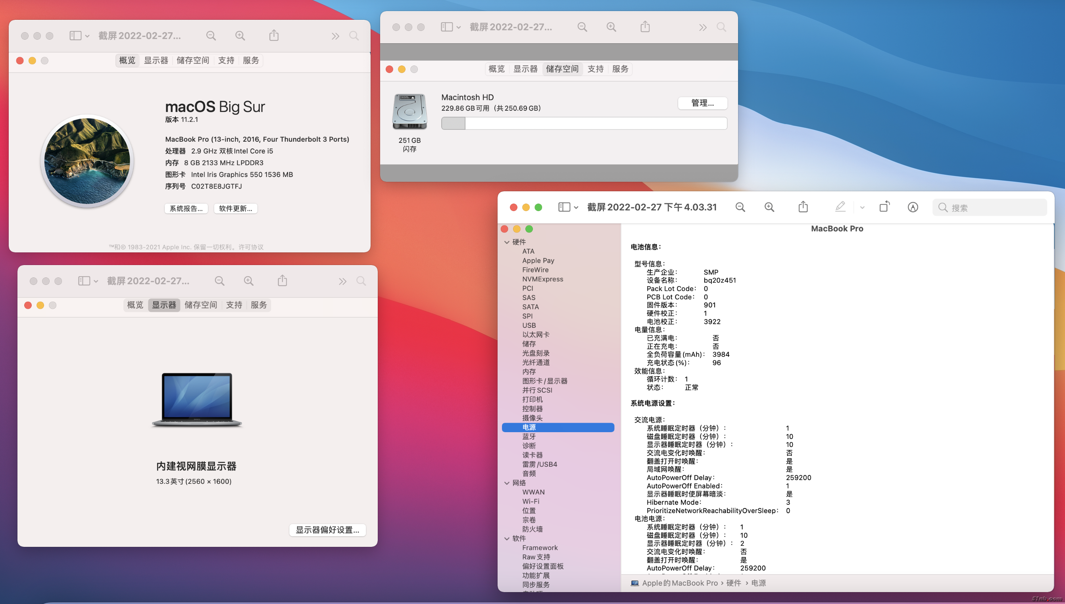This screenshot has height=604, width=1065.
Task: Show more toolbar items in storage window
Action: tap(703, 27)
